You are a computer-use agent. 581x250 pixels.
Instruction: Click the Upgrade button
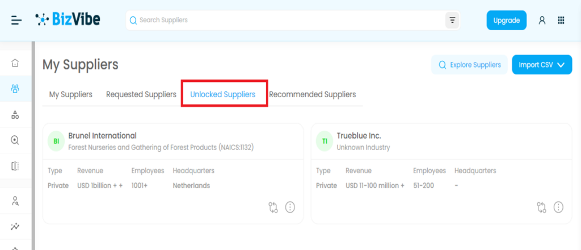point(506,20)
